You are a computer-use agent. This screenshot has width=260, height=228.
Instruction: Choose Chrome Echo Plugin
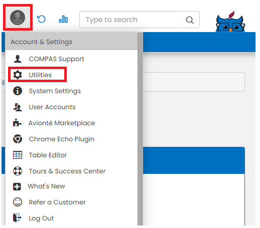click(x=62, y=139)
